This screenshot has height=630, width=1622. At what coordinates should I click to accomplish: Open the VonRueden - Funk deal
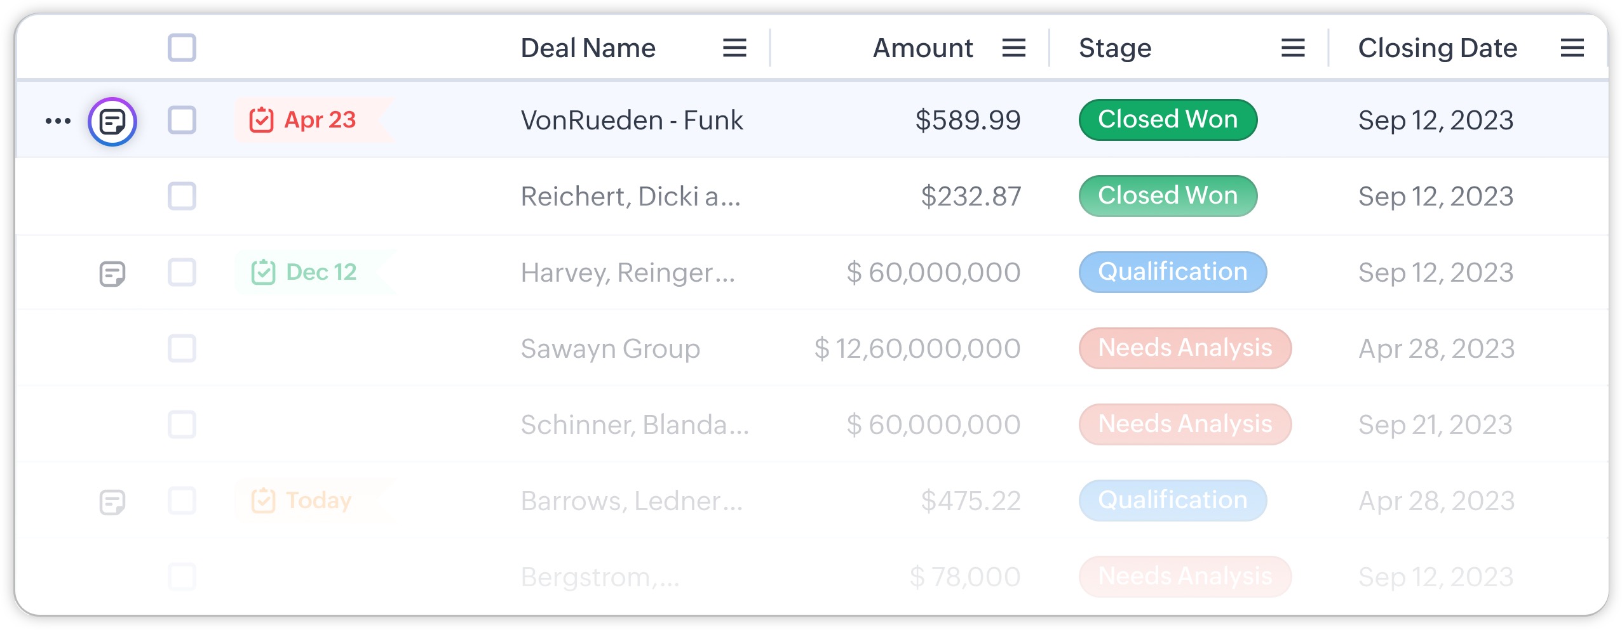(x=632, y=120)
